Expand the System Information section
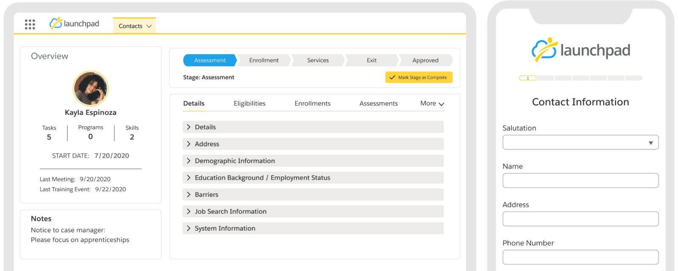The image size is (678, 271). (x=313, y=228)
